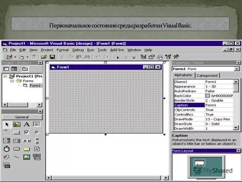Select the Frame control tool
This screenshot has width=242, height=182.
[x=7, y=132]
